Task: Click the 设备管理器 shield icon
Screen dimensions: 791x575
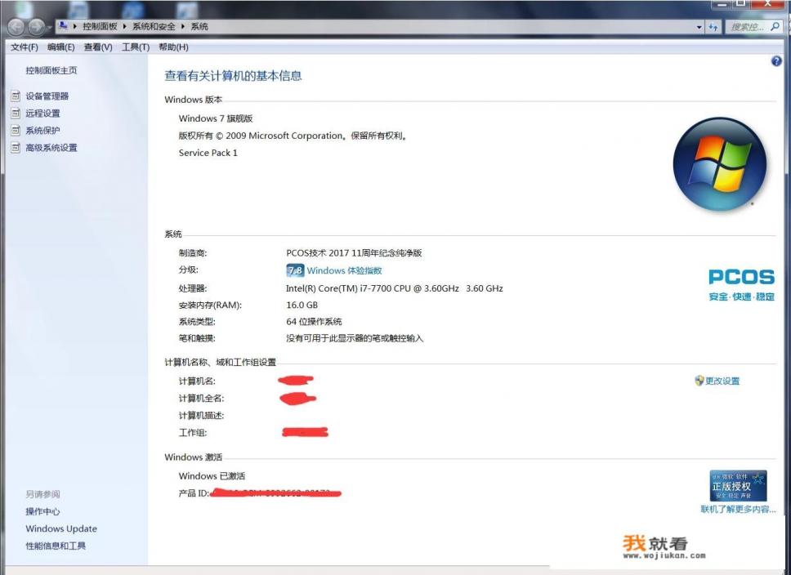Action: coord(16,96)
